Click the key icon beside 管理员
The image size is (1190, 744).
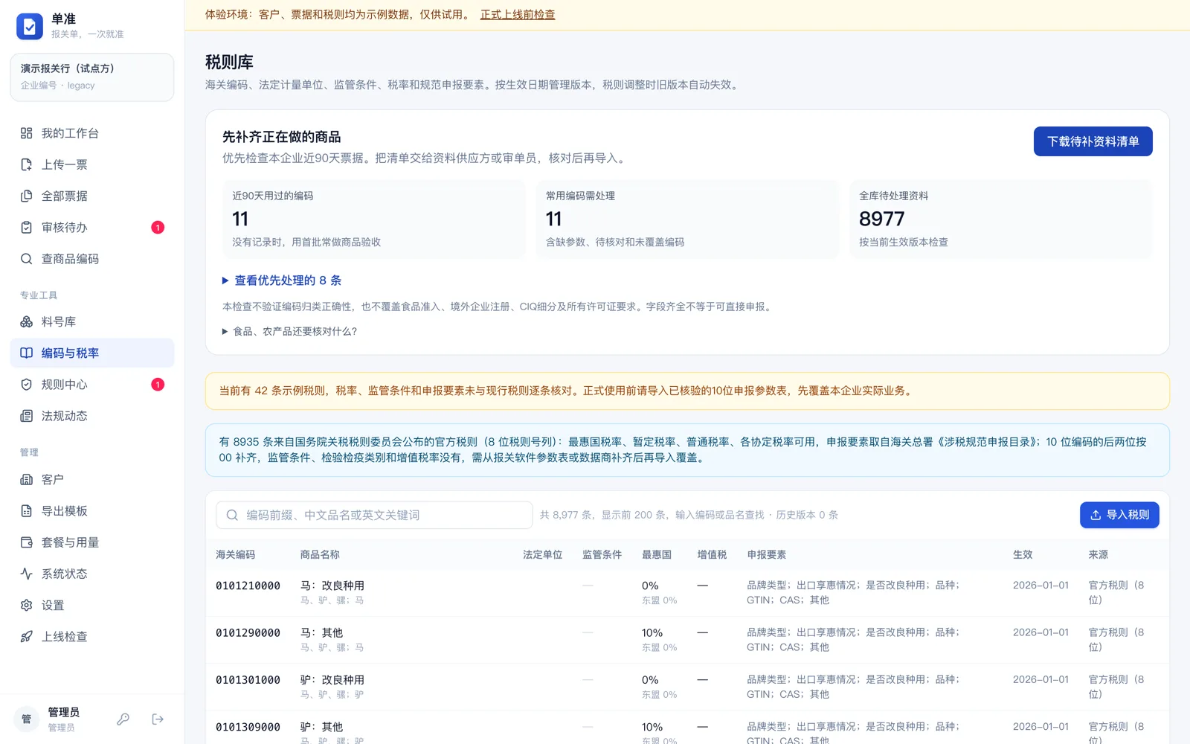pyautogui.click(x=123, y=719)
